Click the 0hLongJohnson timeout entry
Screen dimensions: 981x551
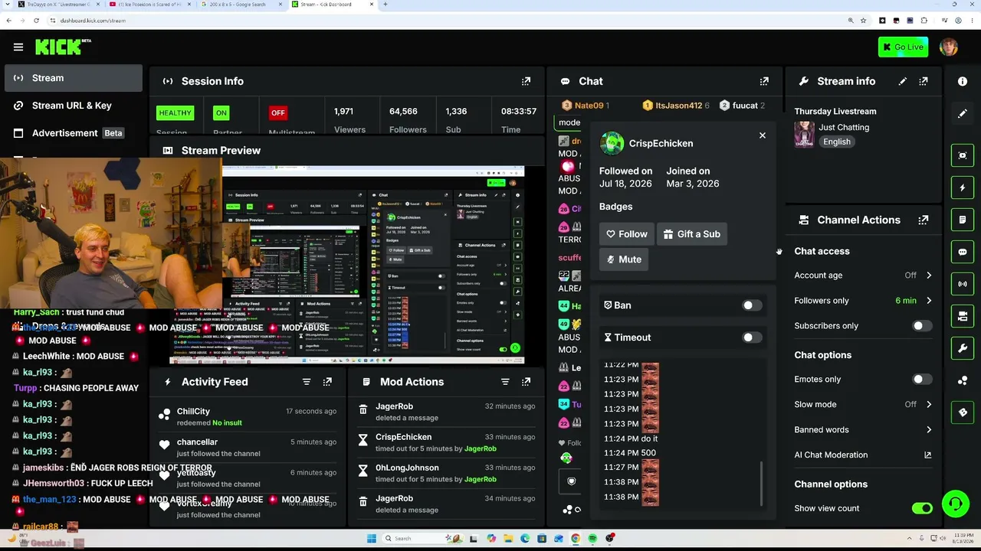tap(447, 473)
